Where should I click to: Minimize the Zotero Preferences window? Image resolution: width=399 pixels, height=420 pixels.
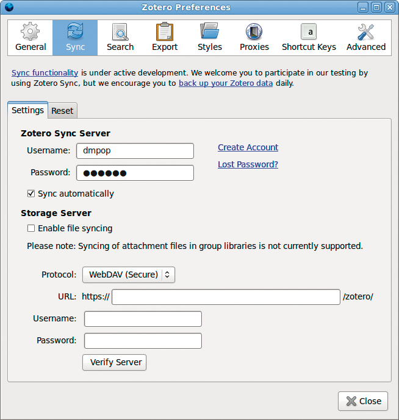coord(363,7)
